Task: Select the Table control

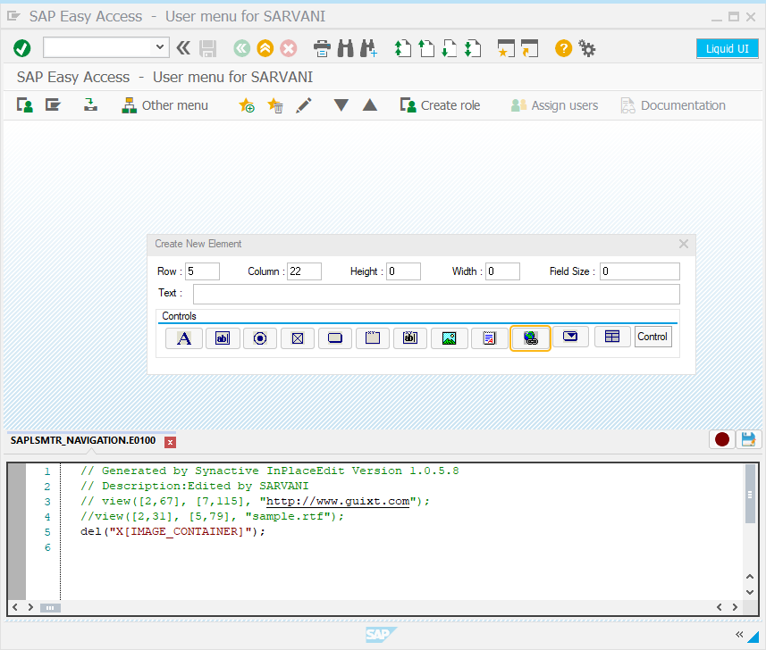Action: 612,337
